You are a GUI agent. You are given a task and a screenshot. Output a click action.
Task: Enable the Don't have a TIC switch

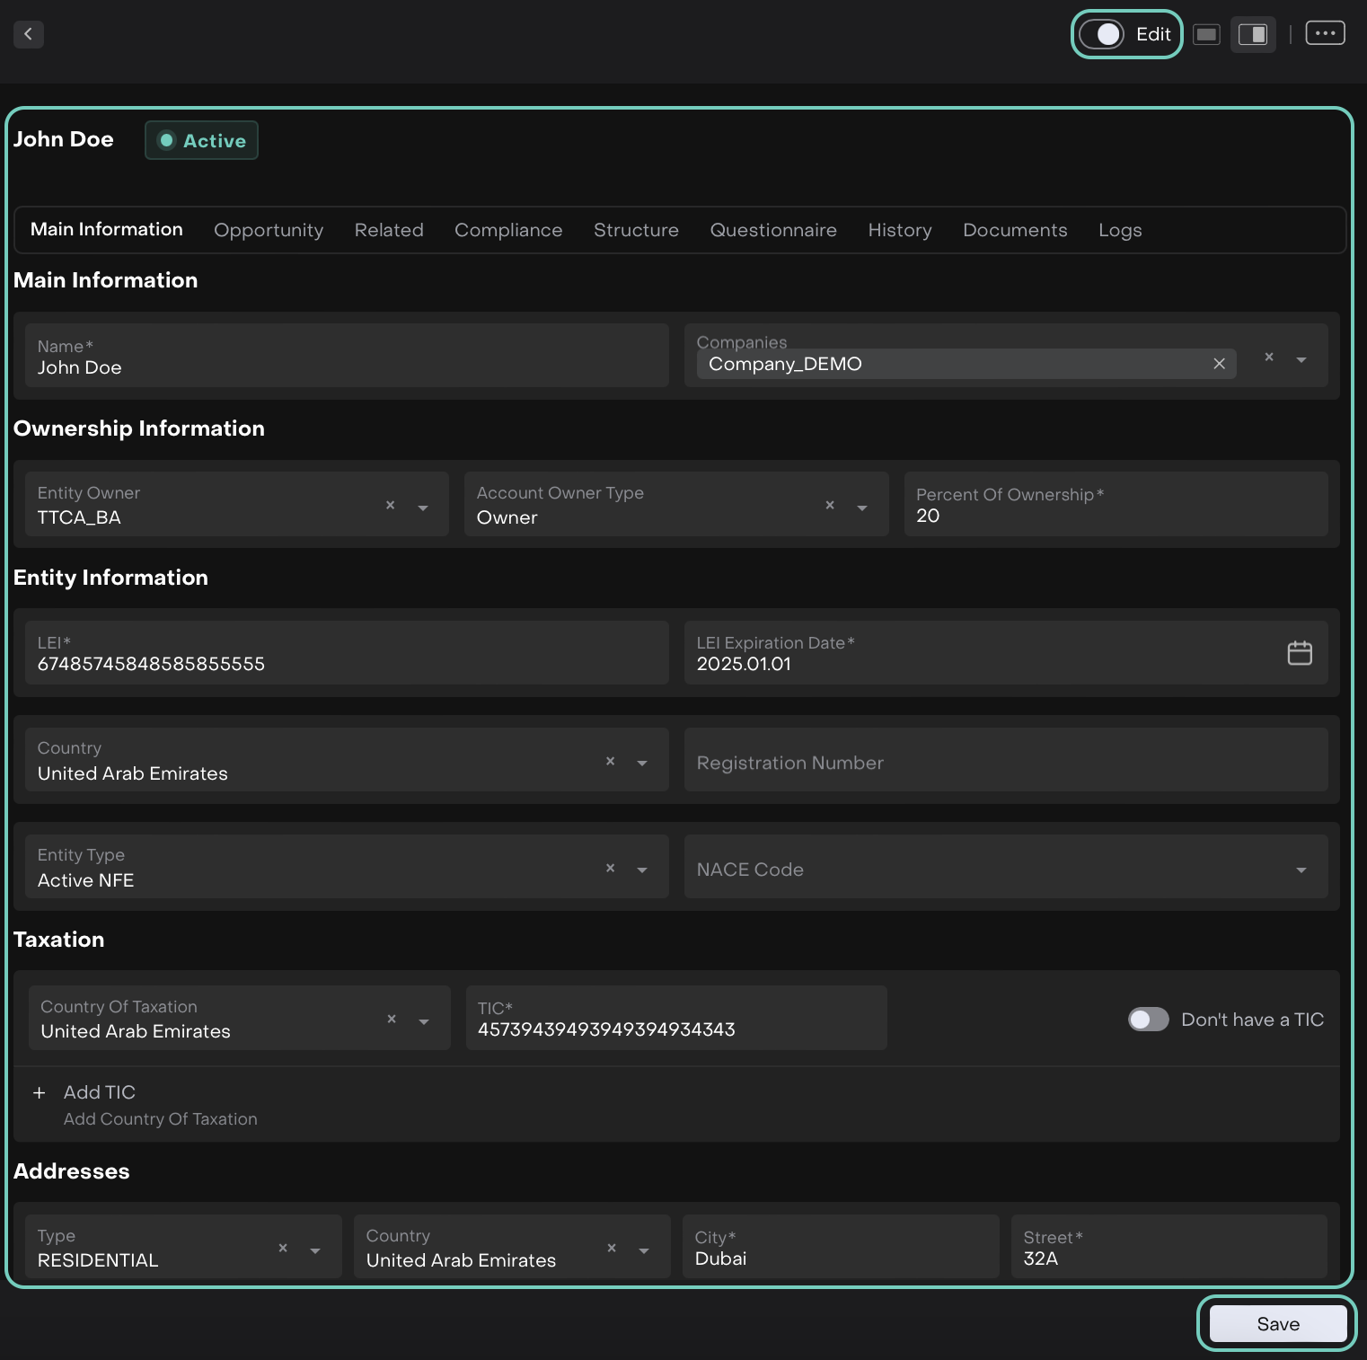1148,1020
